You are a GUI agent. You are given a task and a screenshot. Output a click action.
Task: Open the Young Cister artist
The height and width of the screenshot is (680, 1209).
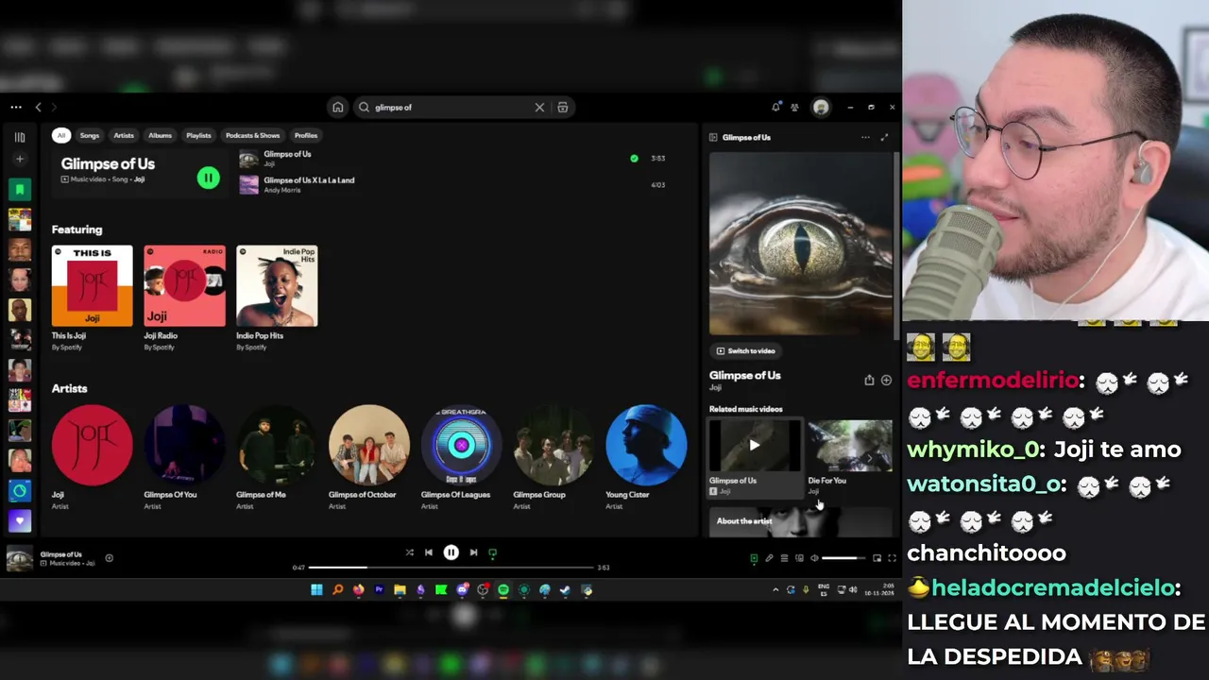coord(646,458)
